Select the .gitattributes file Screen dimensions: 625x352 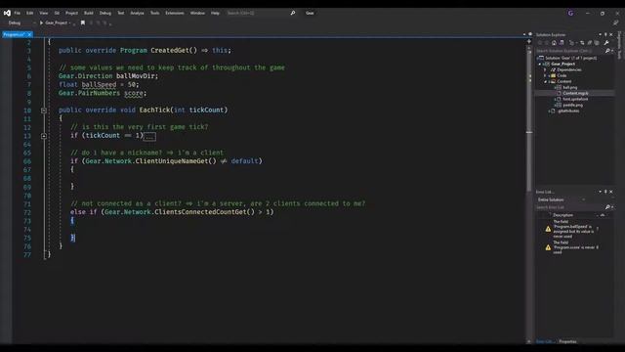568,110
